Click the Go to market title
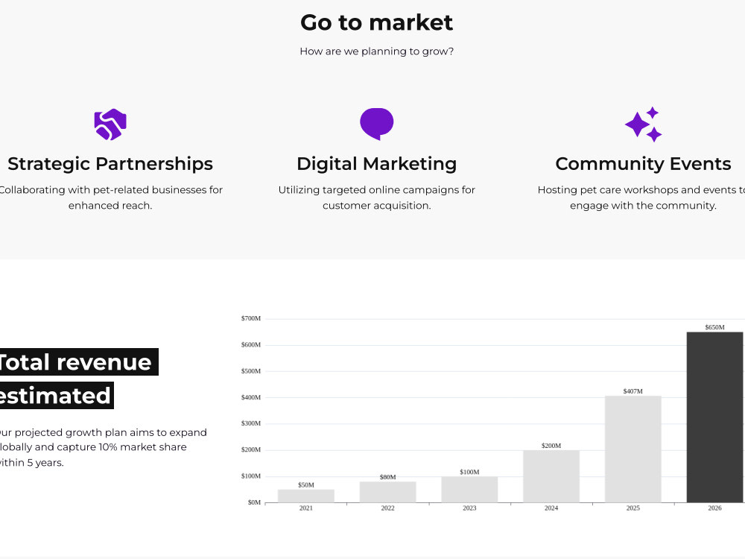Screen dimensions: 745x559 pos(377,22)
